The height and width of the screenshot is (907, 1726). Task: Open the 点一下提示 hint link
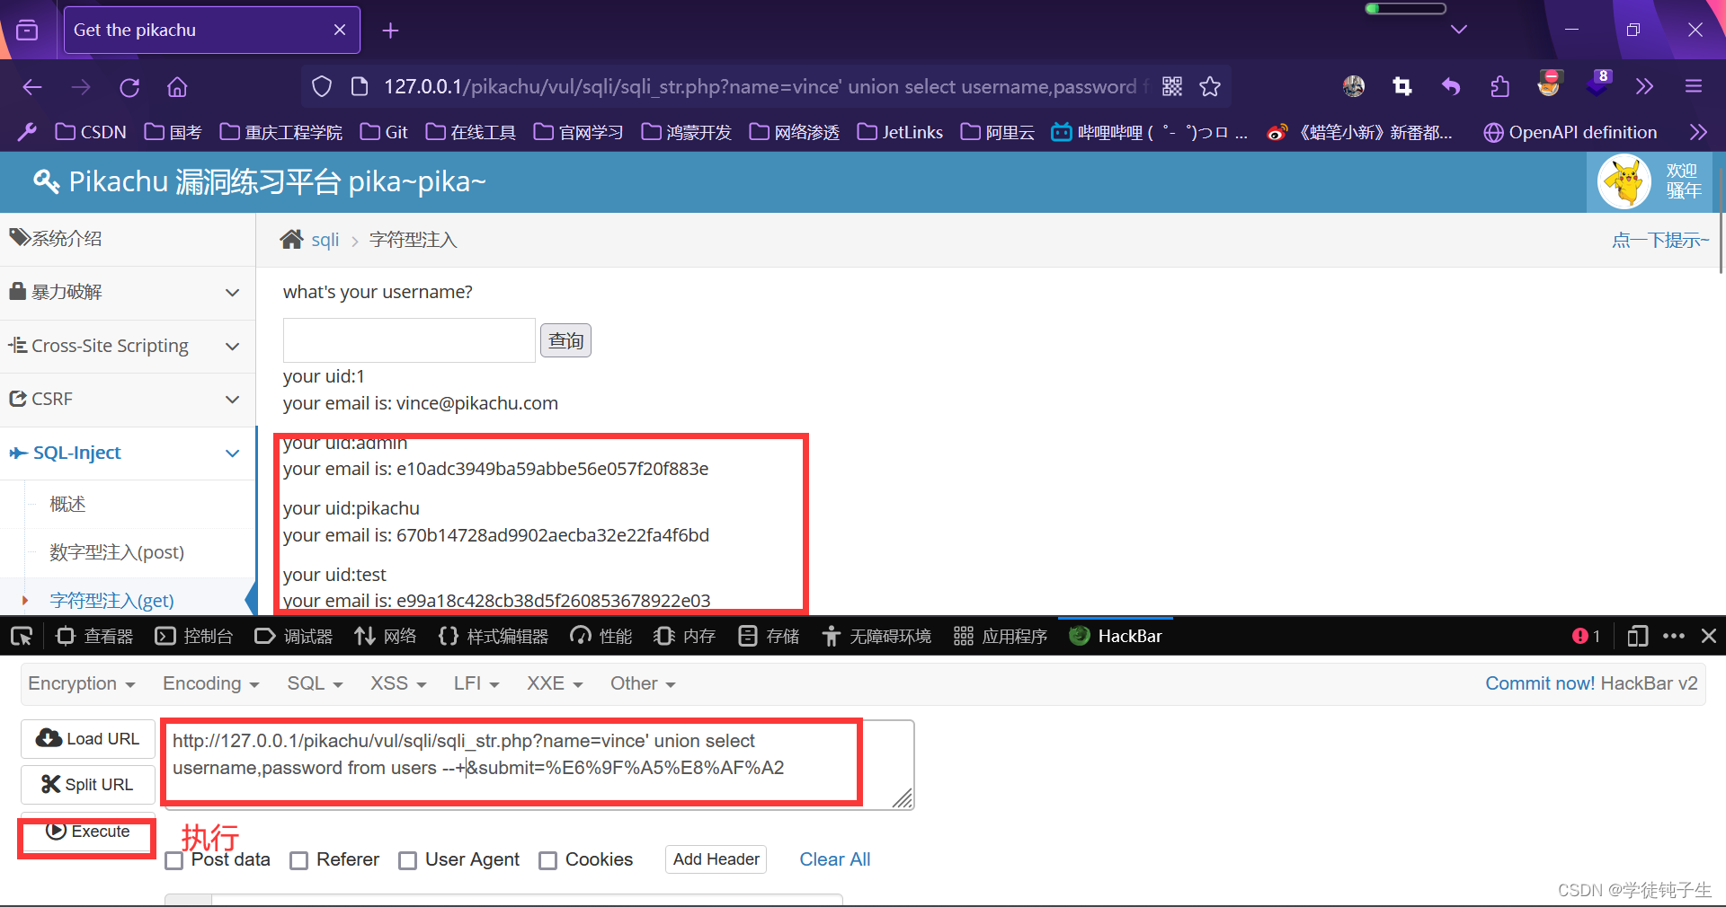pos(1659,240)
